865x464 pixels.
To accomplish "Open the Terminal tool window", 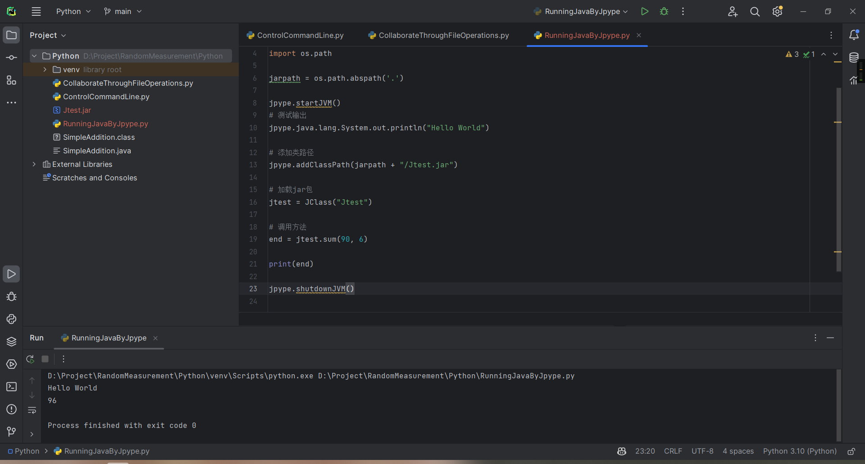I will (x=11, y=387).
